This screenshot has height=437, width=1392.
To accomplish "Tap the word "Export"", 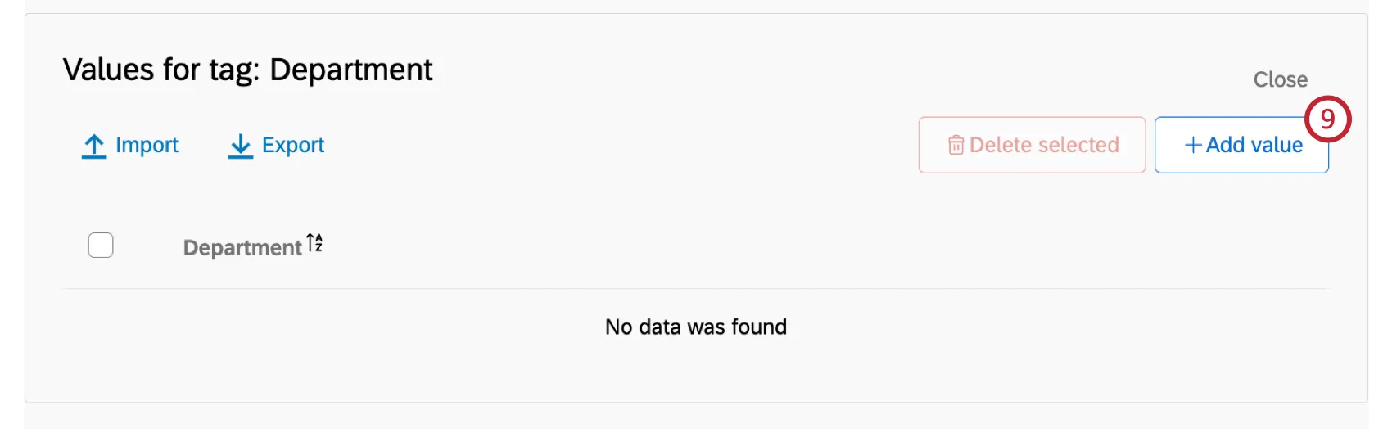I will coord(293,145).
